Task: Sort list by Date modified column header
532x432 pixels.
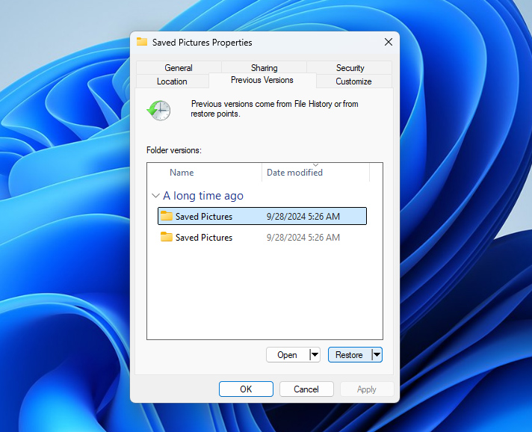Action: 315,173
